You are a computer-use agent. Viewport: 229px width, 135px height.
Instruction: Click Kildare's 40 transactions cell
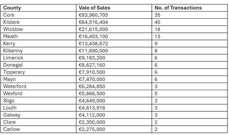click(189, 22)
